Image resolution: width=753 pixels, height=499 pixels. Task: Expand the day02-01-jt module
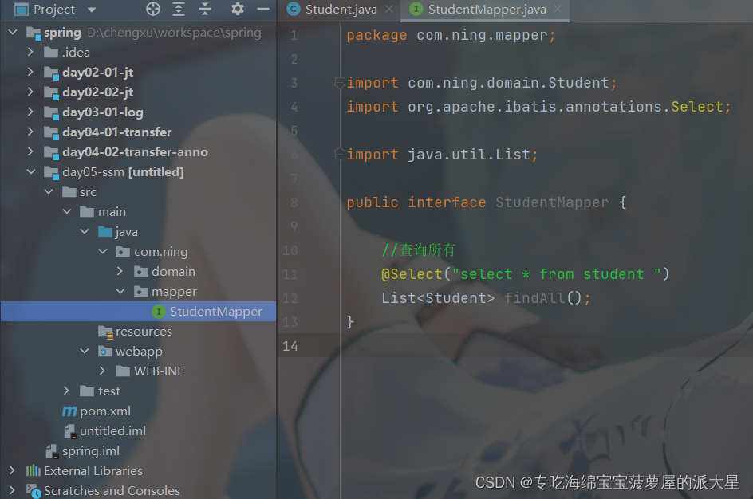point(30,72)
